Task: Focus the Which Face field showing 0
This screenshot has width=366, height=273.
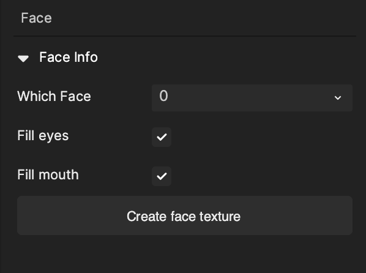Action: point(252,98)
